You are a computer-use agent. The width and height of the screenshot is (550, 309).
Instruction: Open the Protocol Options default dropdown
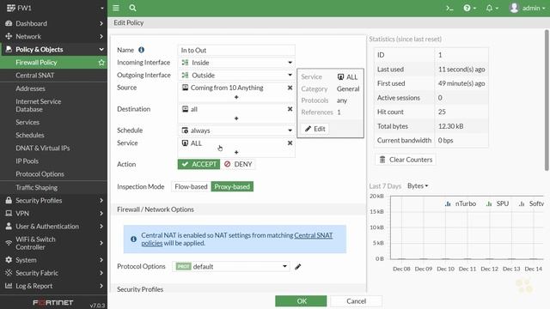click(x=231, y=267)
